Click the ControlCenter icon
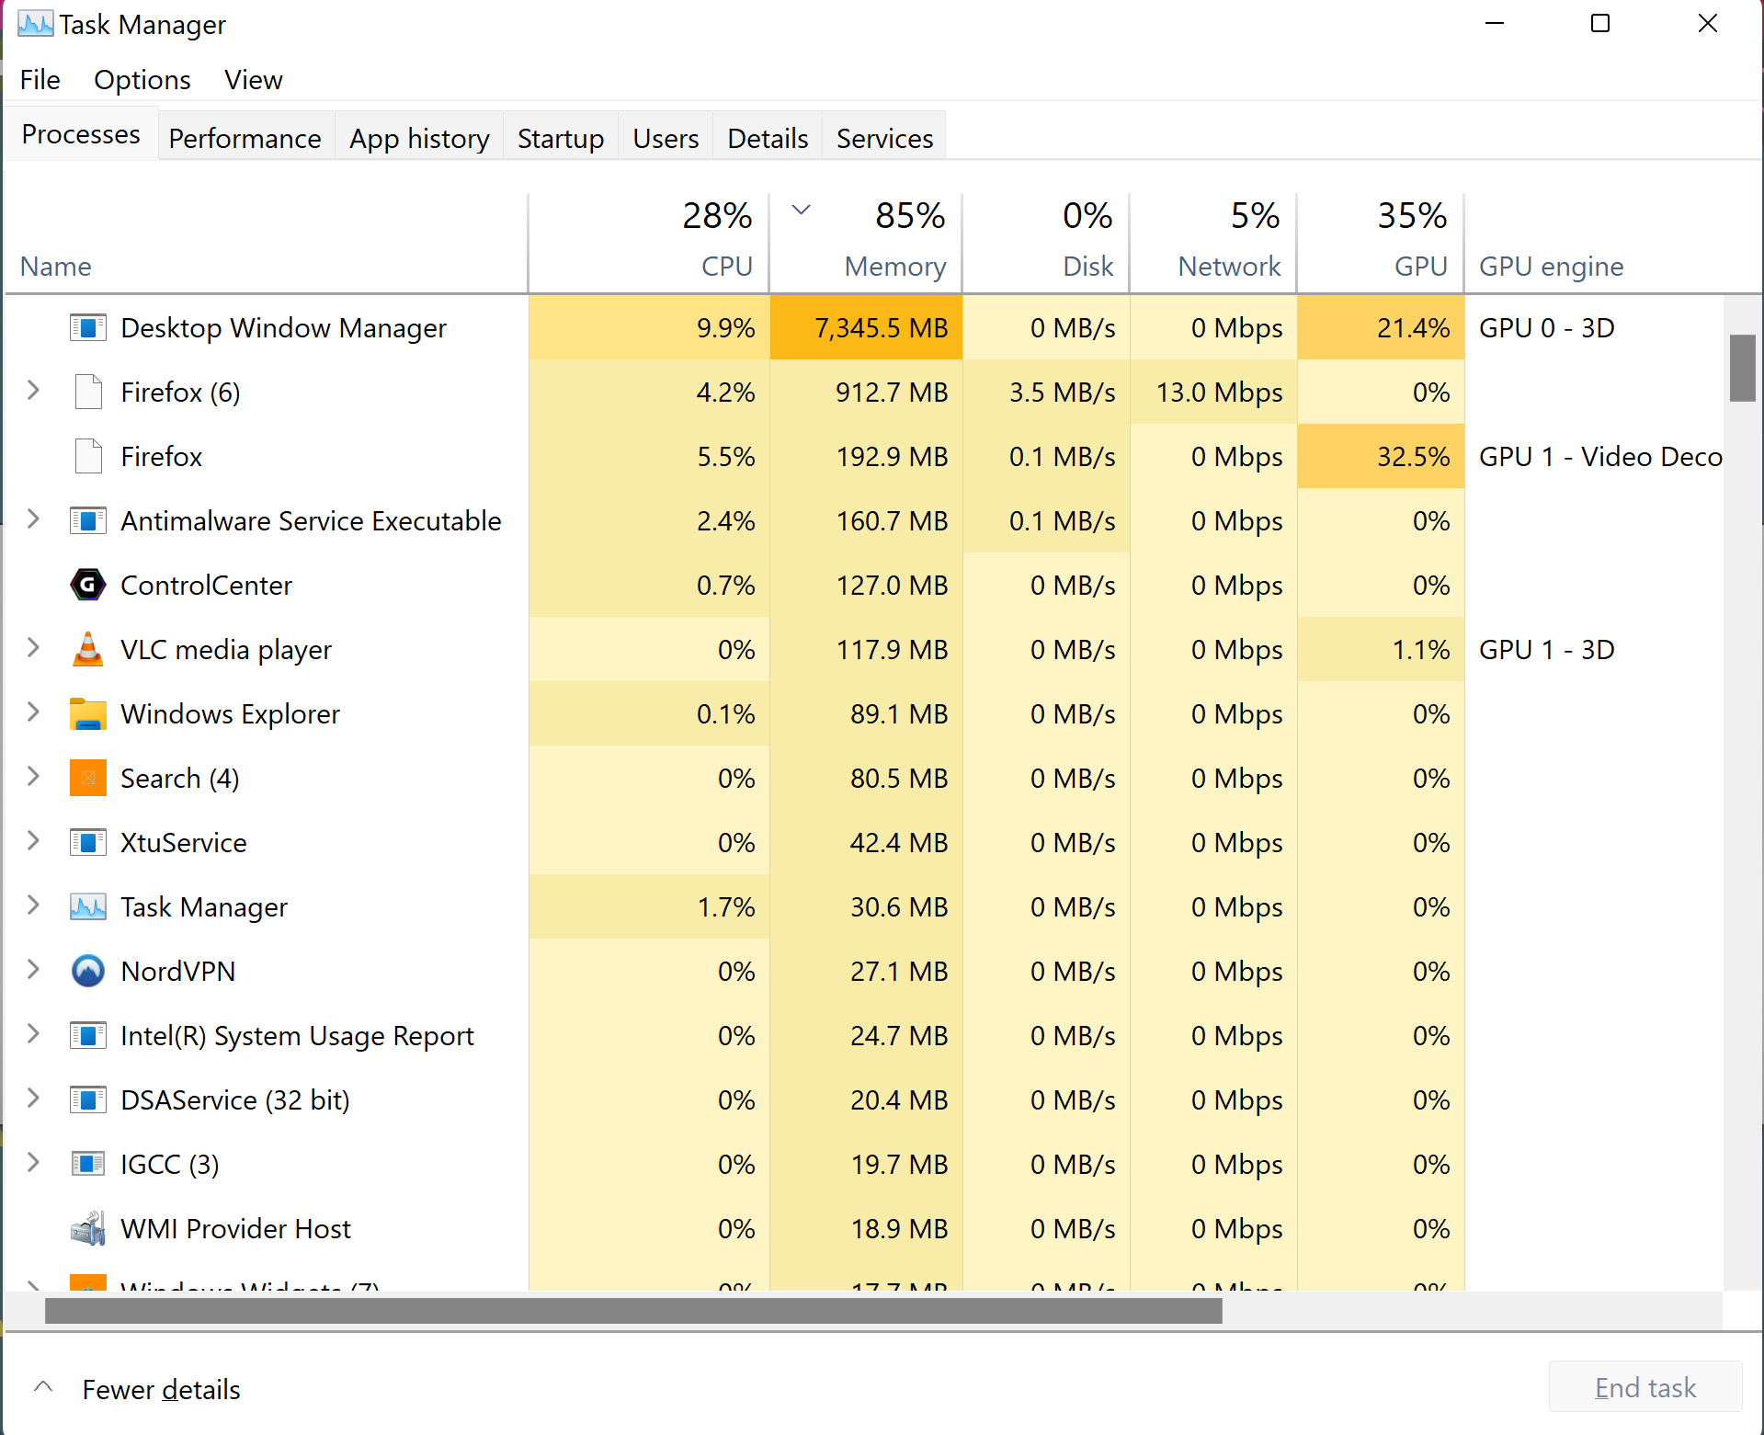 point(88,585)
